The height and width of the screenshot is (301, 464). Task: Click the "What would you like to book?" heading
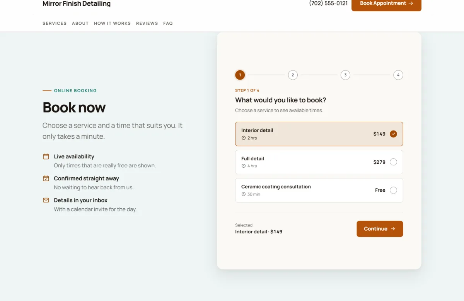pos(281,100)
